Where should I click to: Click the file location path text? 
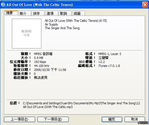pyautogui.click(x=81, y=105)
